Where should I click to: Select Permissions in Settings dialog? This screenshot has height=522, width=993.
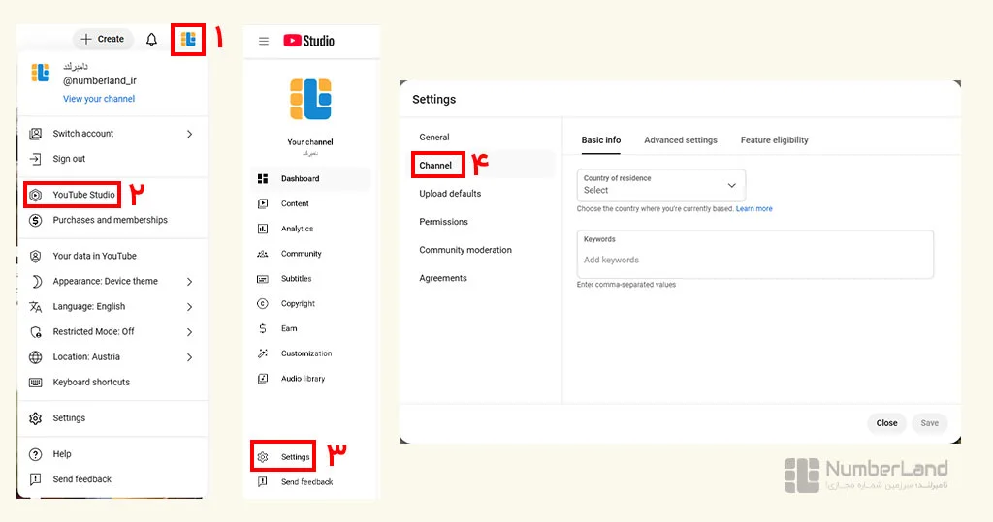443,222
